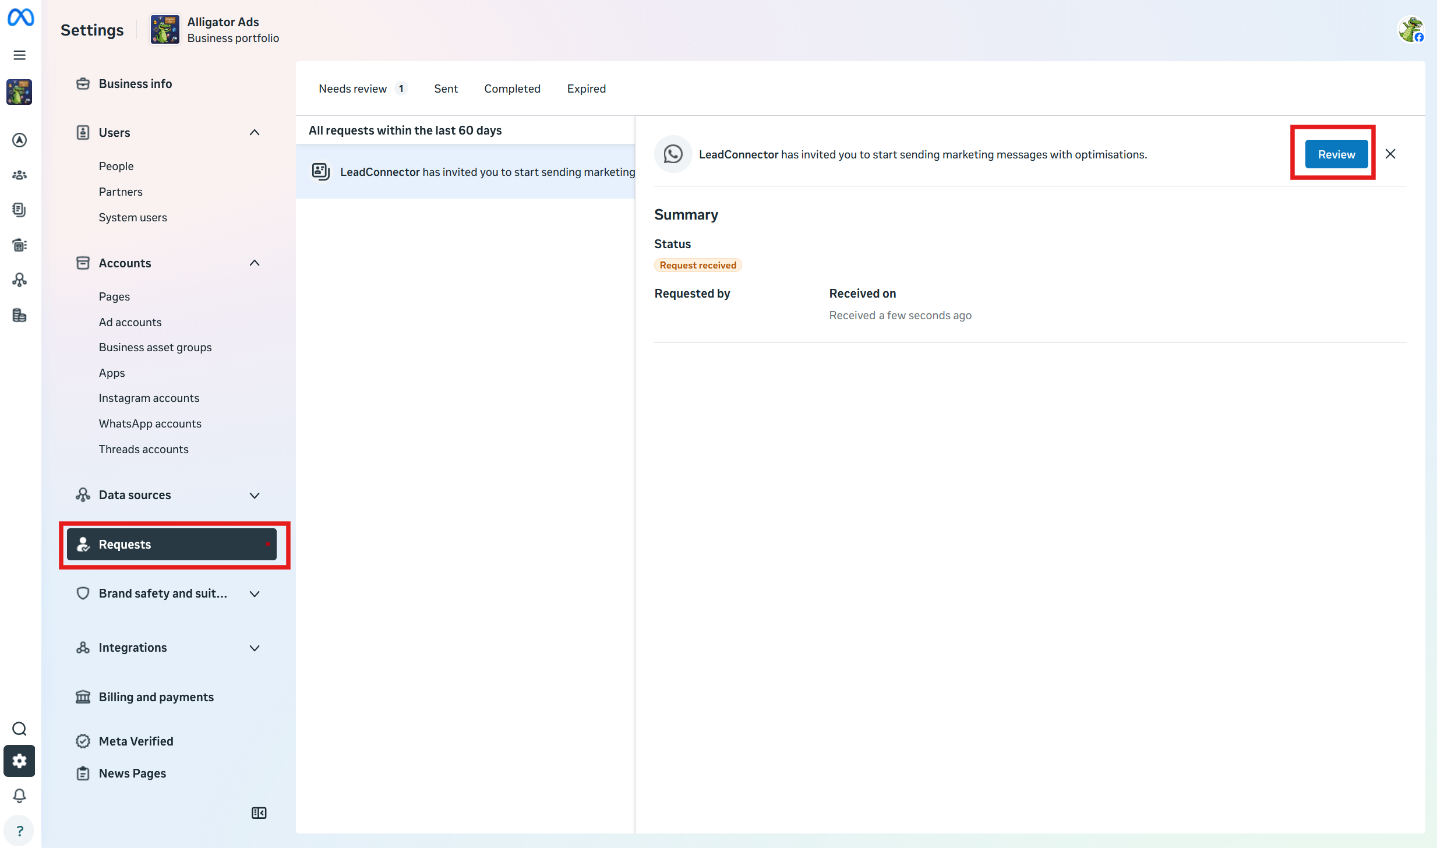Viewport: 1437px width, 848px height.
Task: Click the Billing and payments bank icon
Action: pyautogui.click(x=83, y=697)
